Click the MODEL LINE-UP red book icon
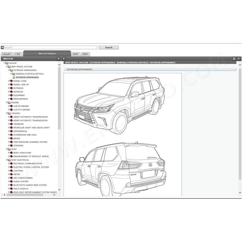Viewport: 242px width, 242px height. (11, 85)
